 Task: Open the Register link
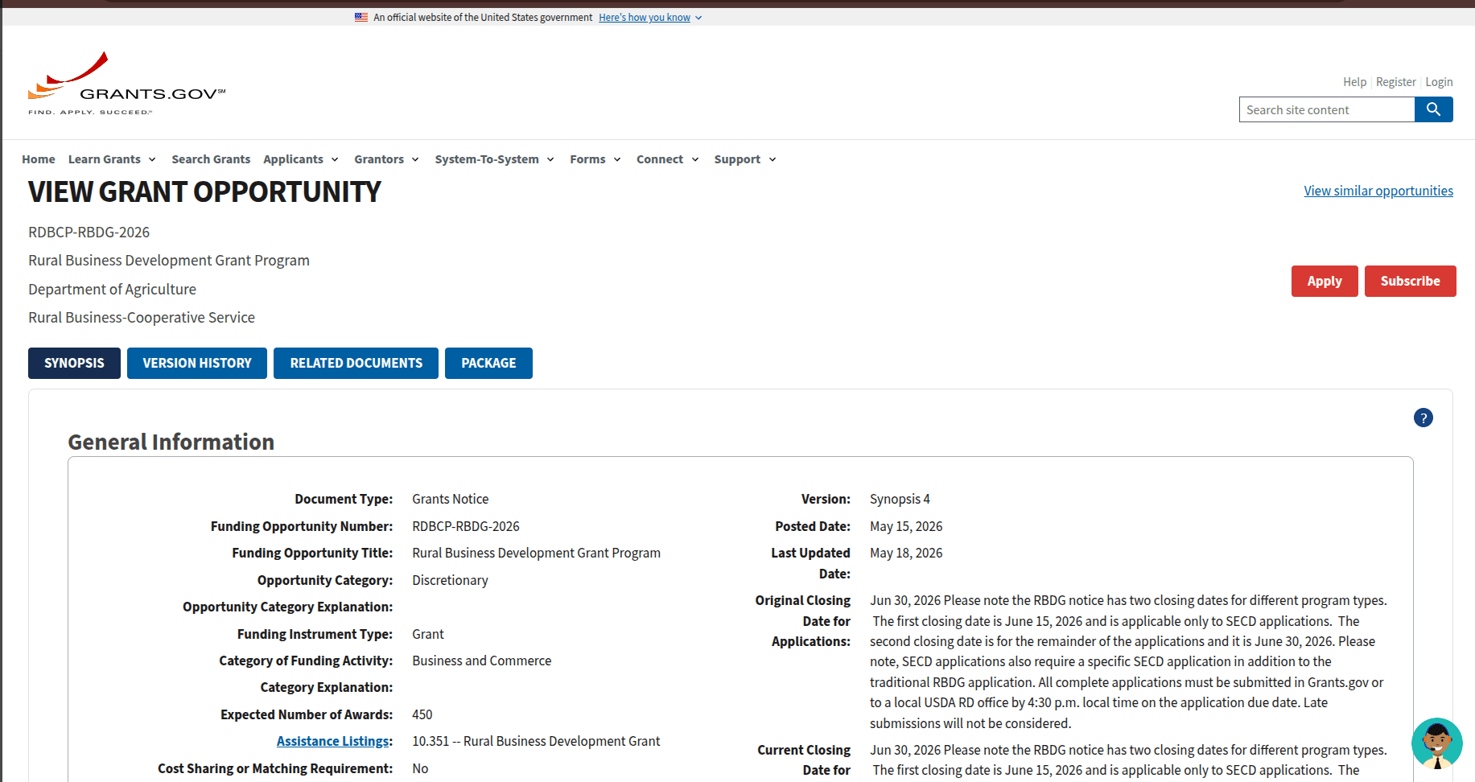(1395, 82)
